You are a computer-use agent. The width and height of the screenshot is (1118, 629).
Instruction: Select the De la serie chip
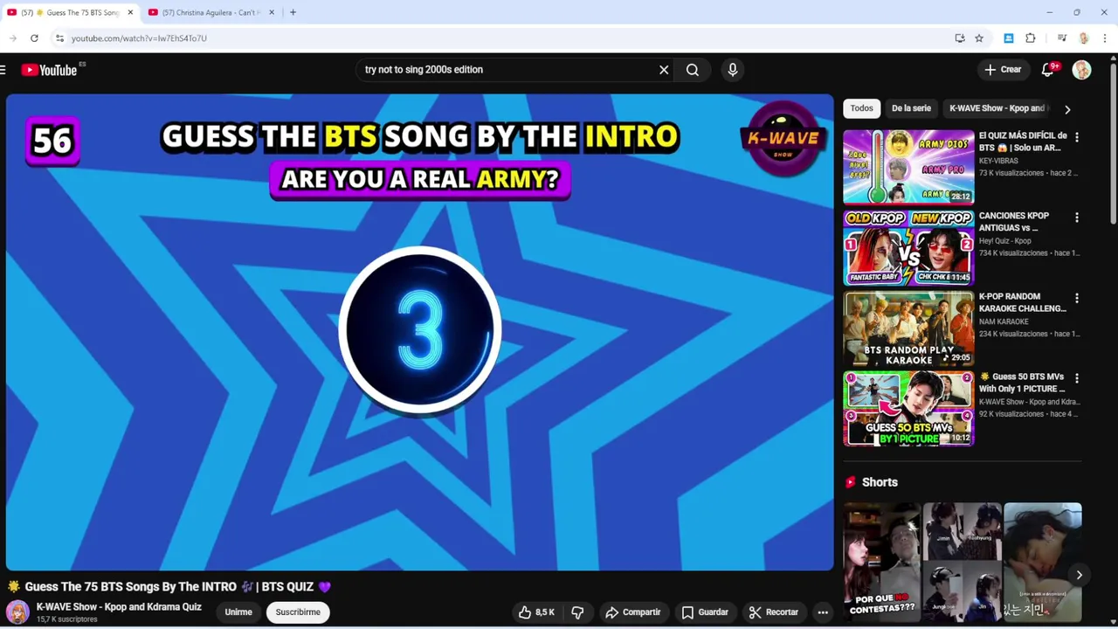911,108
